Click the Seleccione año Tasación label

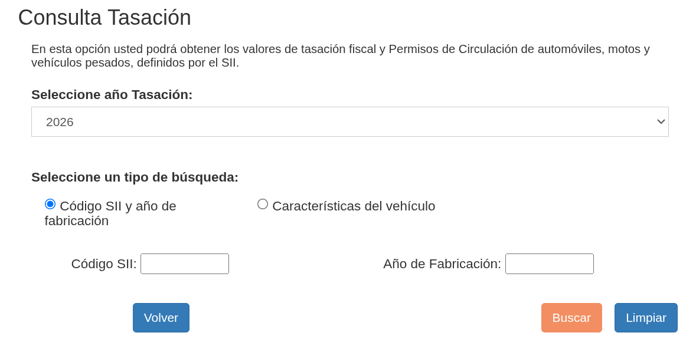click(x=112, y=94)
